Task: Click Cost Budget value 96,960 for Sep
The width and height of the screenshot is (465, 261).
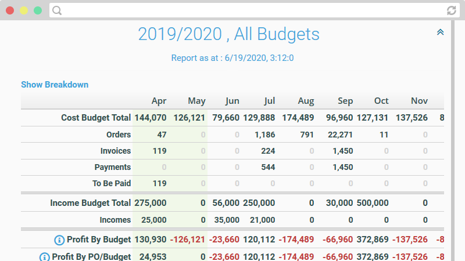Action: (339, 118)
